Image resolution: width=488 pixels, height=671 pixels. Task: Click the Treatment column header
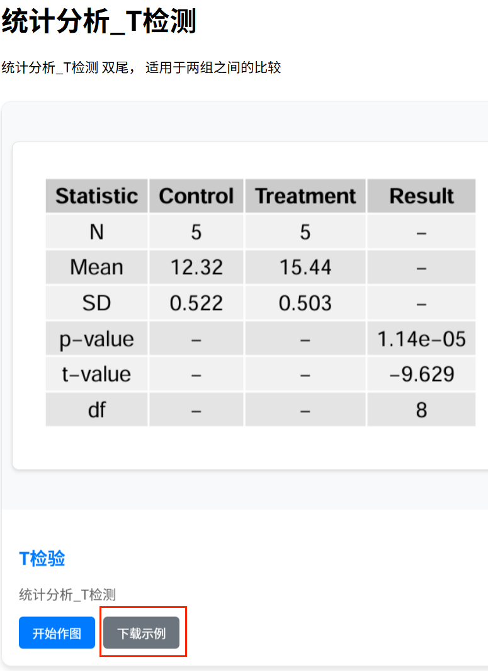[305, 196]
